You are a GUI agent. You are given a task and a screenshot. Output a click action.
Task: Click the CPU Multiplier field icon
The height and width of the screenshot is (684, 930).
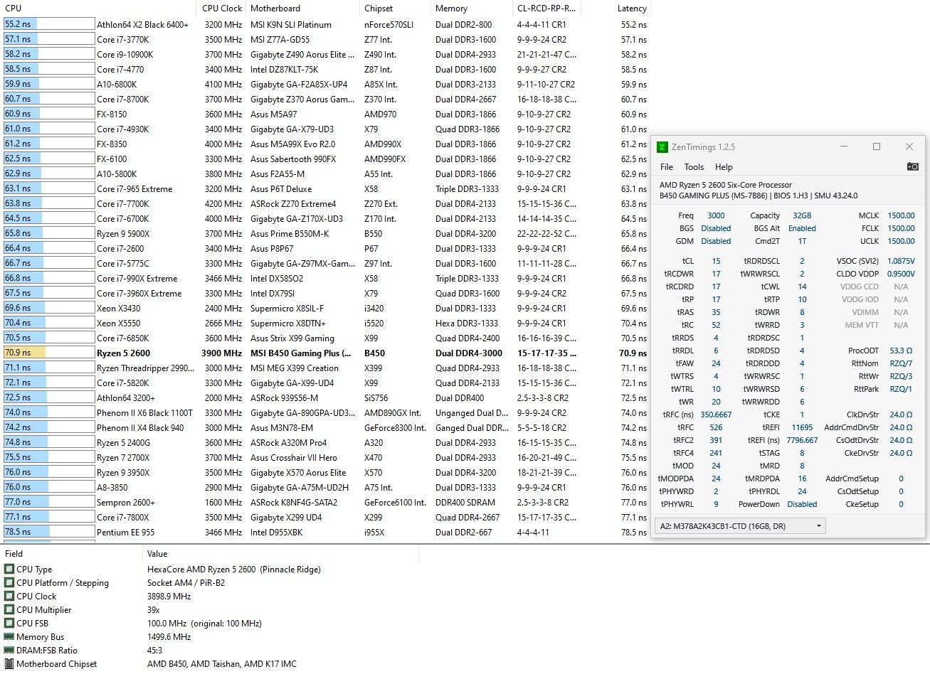(x=9, y=609)
